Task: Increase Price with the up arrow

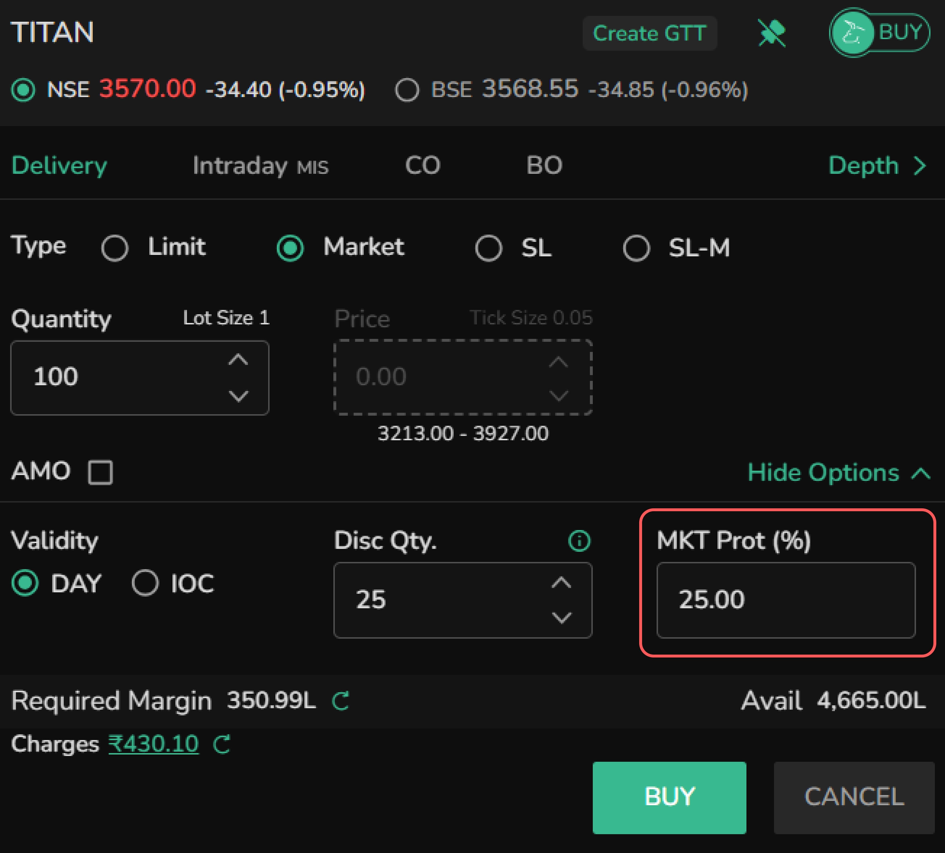Action: point(558,362)
